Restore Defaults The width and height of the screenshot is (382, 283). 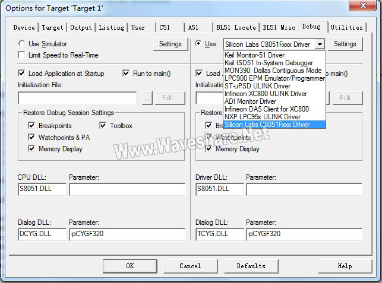251,266
